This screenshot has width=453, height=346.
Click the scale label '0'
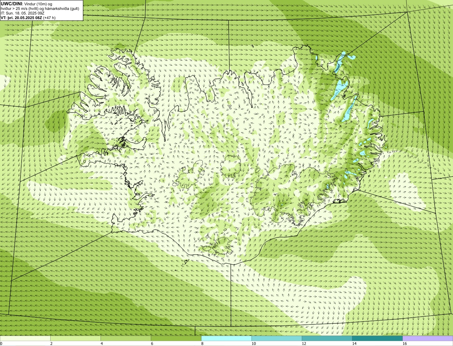coord(1,344)
